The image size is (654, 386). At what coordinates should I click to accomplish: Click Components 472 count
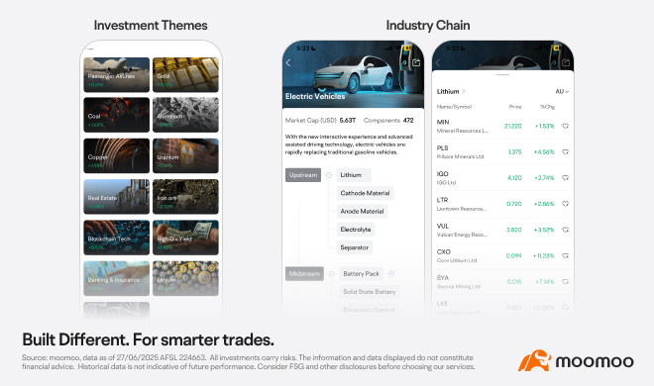[388, 121]
